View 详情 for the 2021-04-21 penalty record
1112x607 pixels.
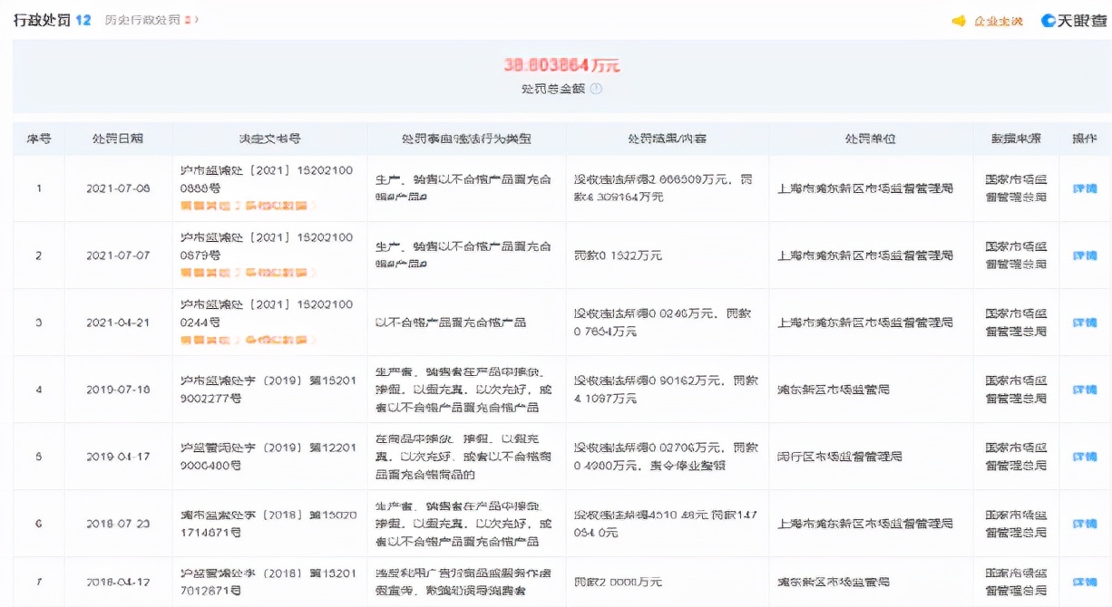tap(1087, 322)
